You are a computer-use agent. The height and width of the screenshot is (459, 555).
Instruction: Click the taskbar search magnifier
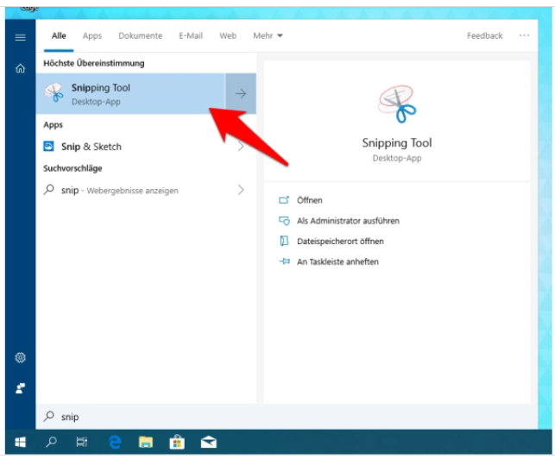pyautogui.click(x=51, y=442)
